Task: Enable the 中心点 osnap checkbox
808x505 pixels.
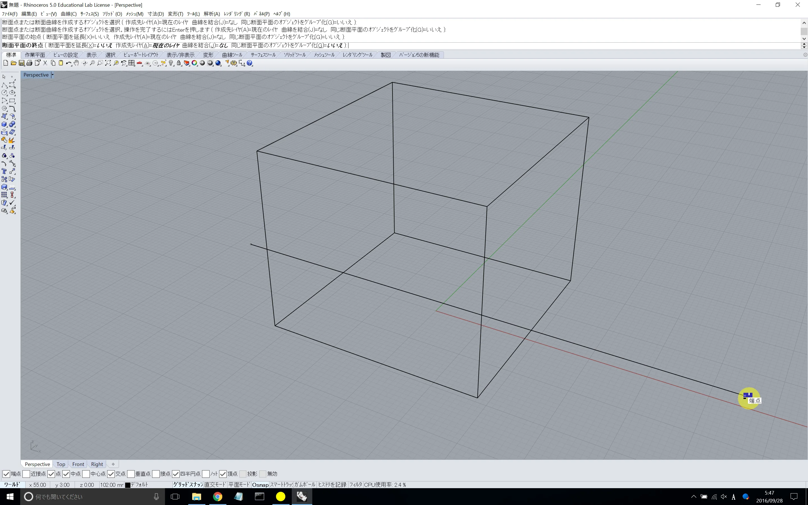Action: click(86, 474)
